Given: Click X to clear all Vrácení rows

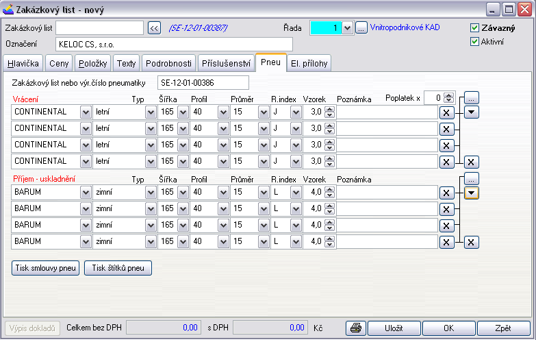Looking at the screenshot, I should 471,162.
